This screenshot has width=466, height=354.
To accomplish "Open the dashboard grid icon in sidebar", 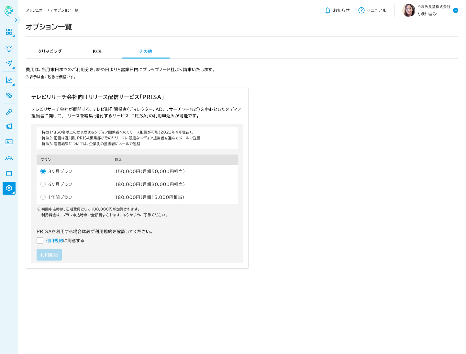I will pos(9,32).
